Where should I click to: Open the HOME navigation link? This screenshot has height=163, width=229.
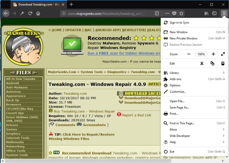click(x=57, y=30)
